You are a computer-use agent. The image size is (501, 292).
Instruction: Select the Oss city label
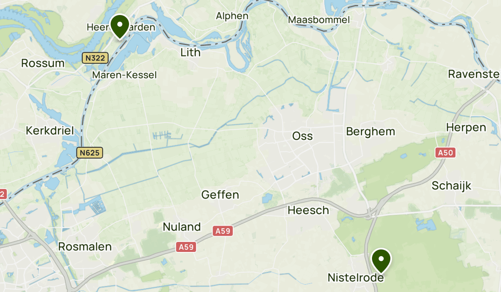[302, 136]
